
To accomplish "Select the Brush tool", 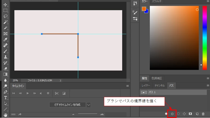I will point(5,51).
